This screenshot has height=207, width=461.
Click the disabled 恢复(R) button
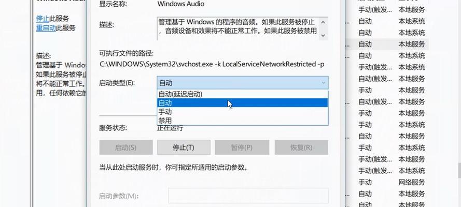click(301, 147)
